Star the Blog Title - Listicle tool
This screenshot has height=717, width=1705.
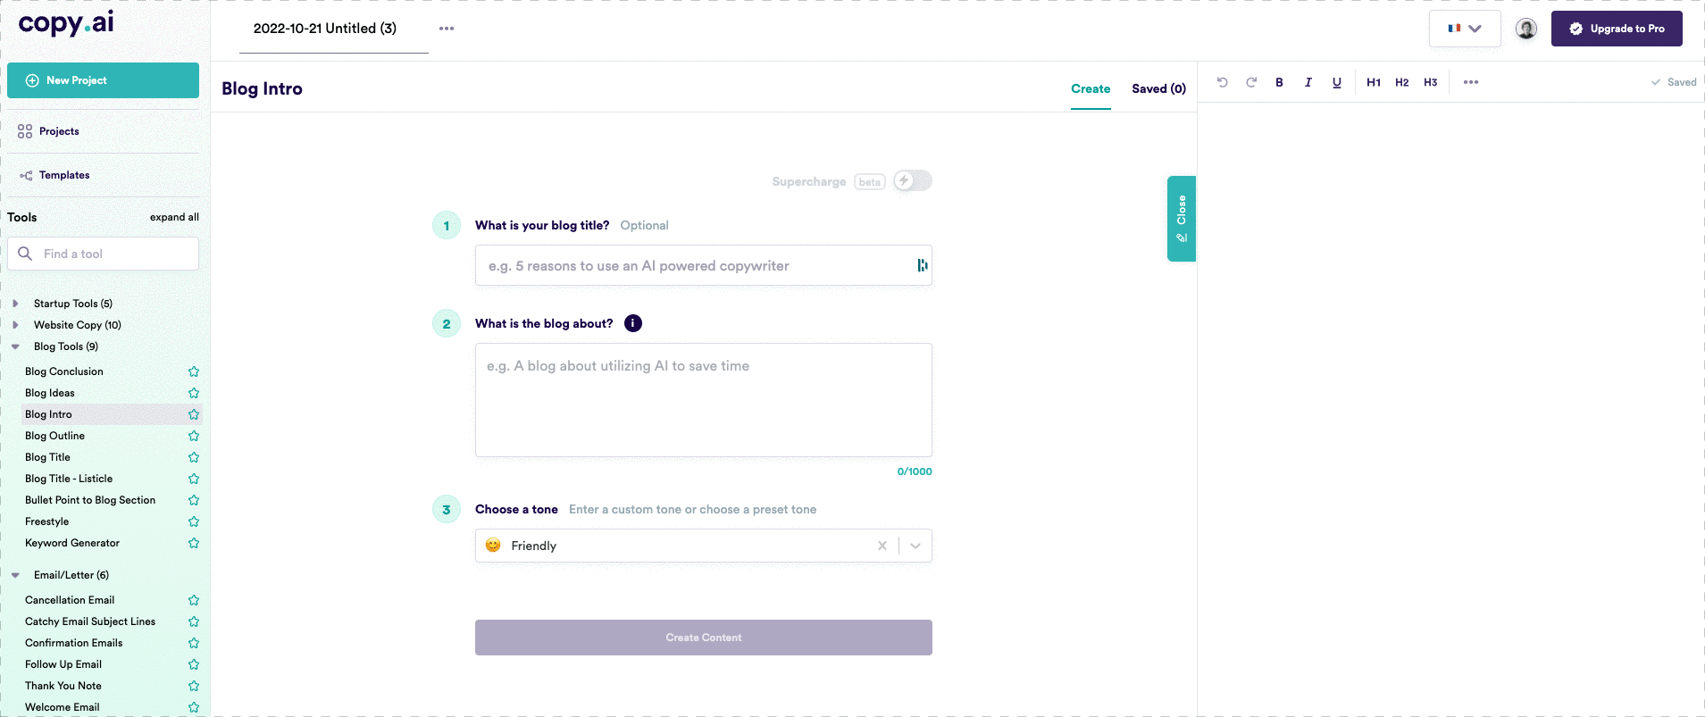tap(194, 479)
